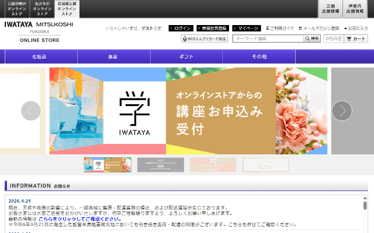Open 三越 店舗情報 store info
The height and width of the screenshot is (233, 374).
click(x=330, y=9)
